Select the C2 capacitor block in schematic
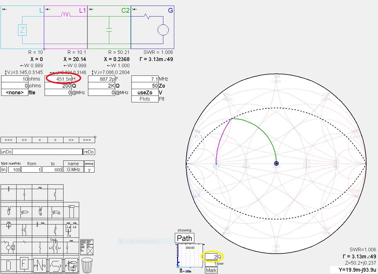The height and width of the screenshot is (274, 378). coord(109,27)
